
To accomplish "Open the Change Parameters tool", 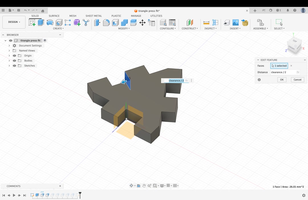I will pos(151,23).
